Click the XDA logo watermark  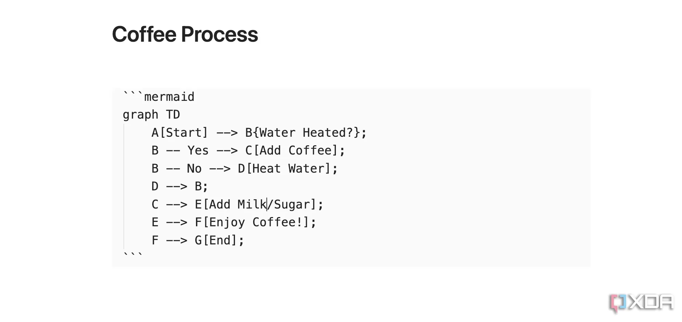[x=642, y=303]
